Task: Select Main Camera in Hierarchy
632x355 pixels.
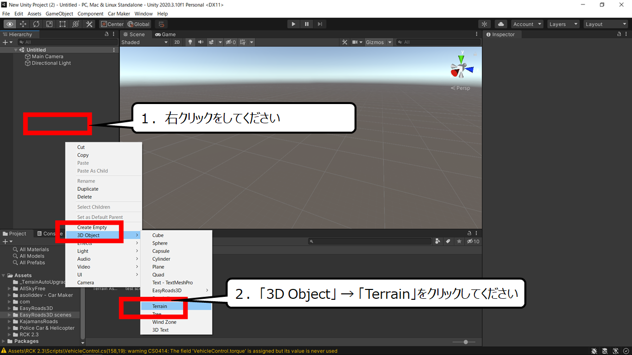Action: 47,57
